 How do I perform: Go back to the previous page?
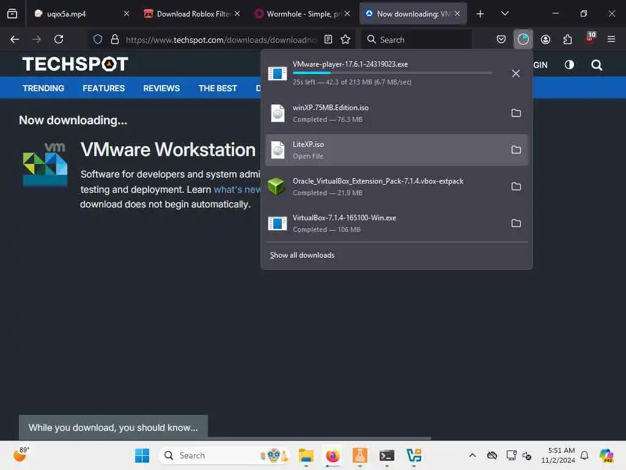click(x=15, y=39)
